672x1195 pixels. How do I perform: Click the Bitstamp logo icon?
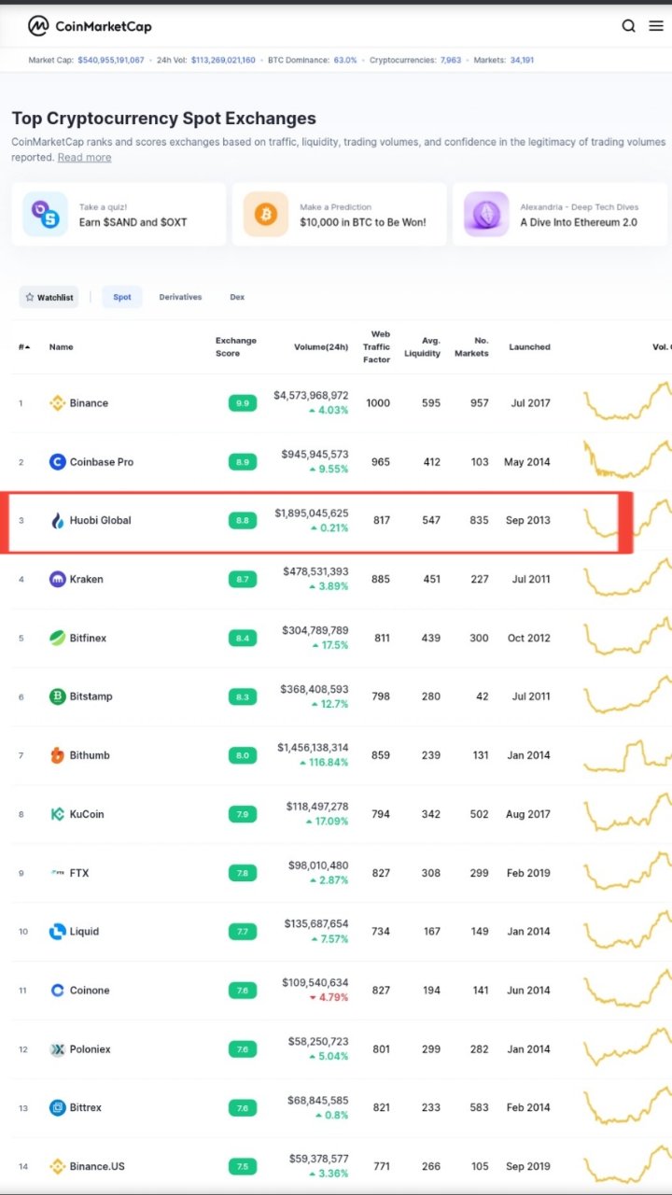(57, 696)
